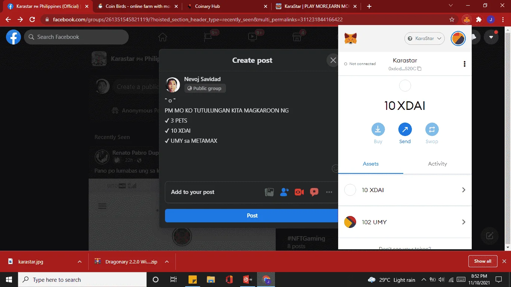The height and width of the screenshot is (287, 511).
Task: Go back in browser
Action: point(8,19)
